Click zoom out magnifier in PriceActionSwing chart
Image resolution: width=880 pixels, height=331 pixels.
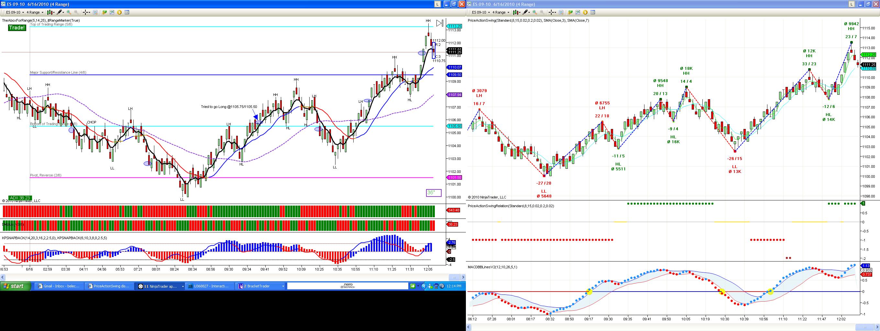pyautogui.click(x=542, y=12)
